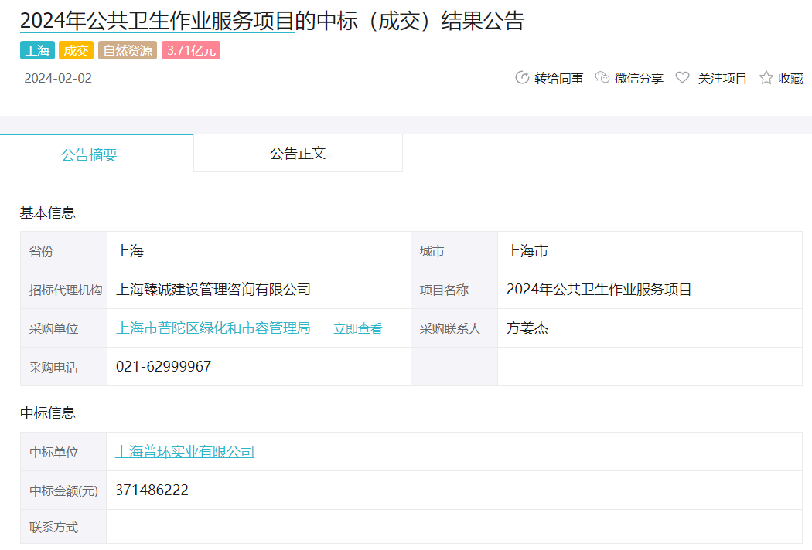Click the 基本信息 section heading
The width and height of the screenshot is (812, 550).
[48, 212]
